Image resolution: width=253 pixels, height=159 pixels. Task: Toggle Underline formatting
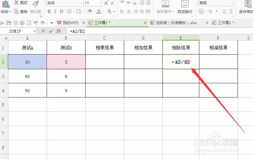coord(61,11)
